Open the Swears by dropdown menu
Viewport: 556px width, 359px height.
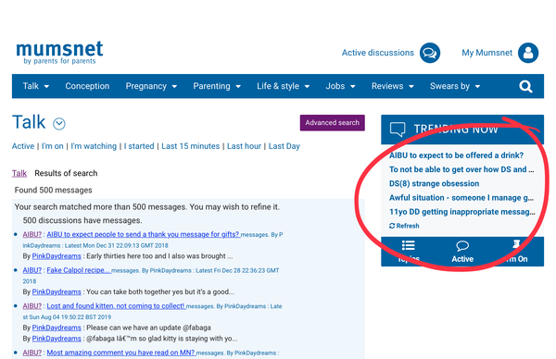[455, 86]
